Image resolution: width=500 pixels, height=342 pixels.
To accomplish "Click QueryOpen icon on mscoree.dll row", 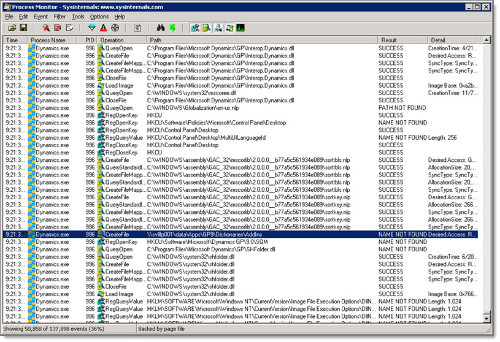I will pos(101,93).
